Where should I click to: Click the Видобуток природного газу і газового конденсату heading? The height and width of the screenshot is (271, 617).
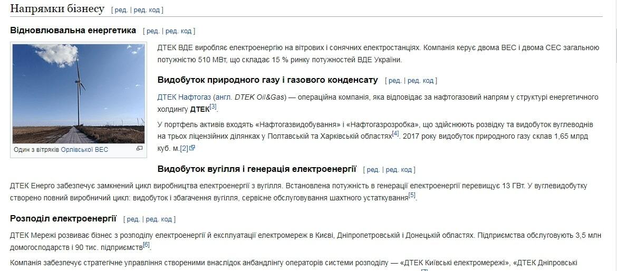tap(267, 80)
